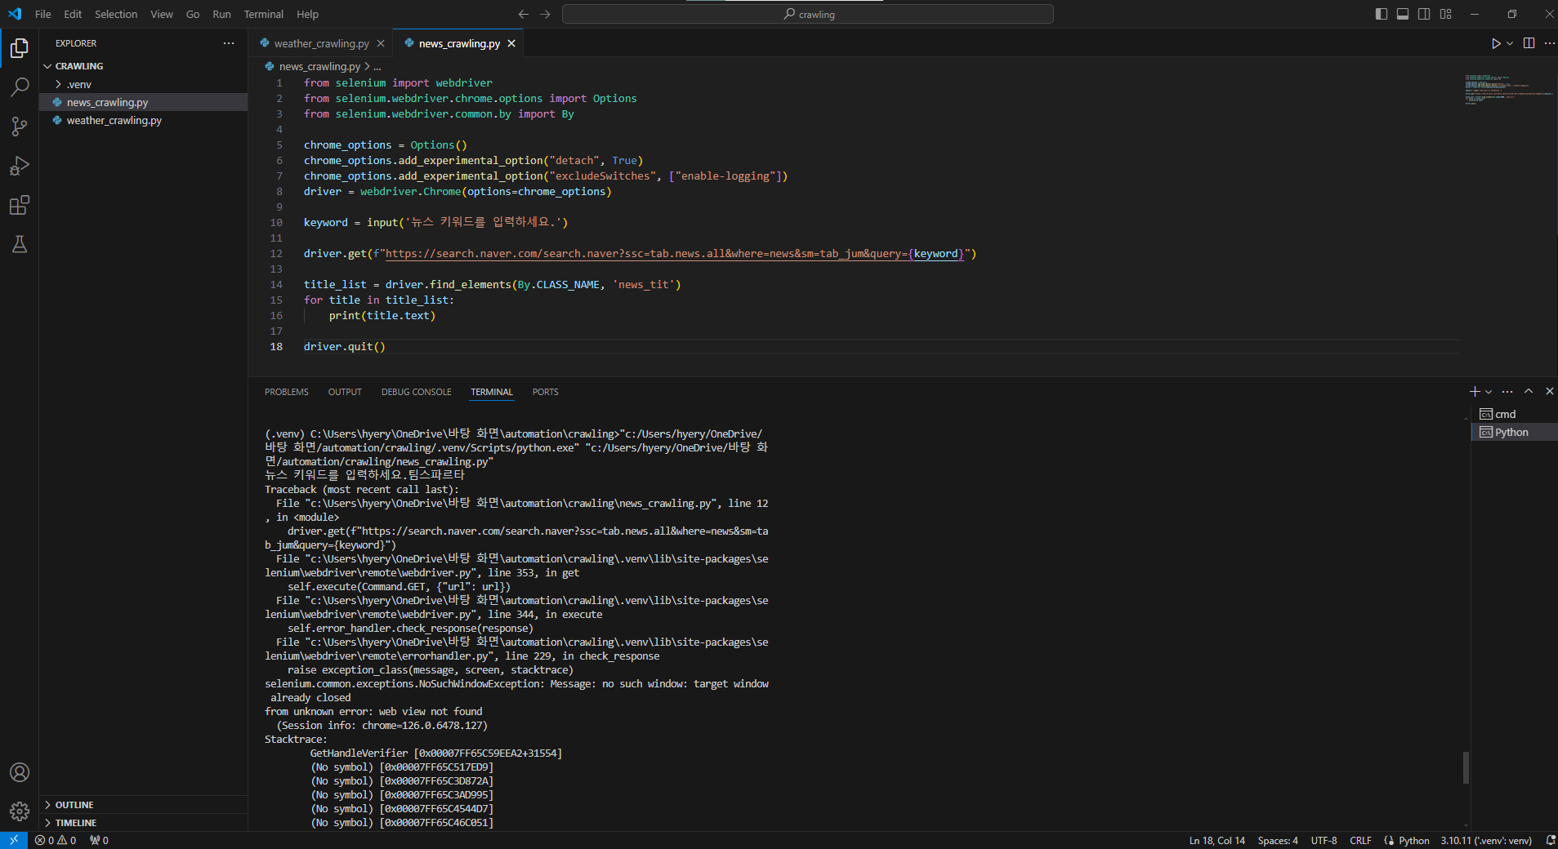The width and height of the screenshot is (1558, 849).
Task: Change end of line sequence CRLF
Action: click(x=1360, y=840)
